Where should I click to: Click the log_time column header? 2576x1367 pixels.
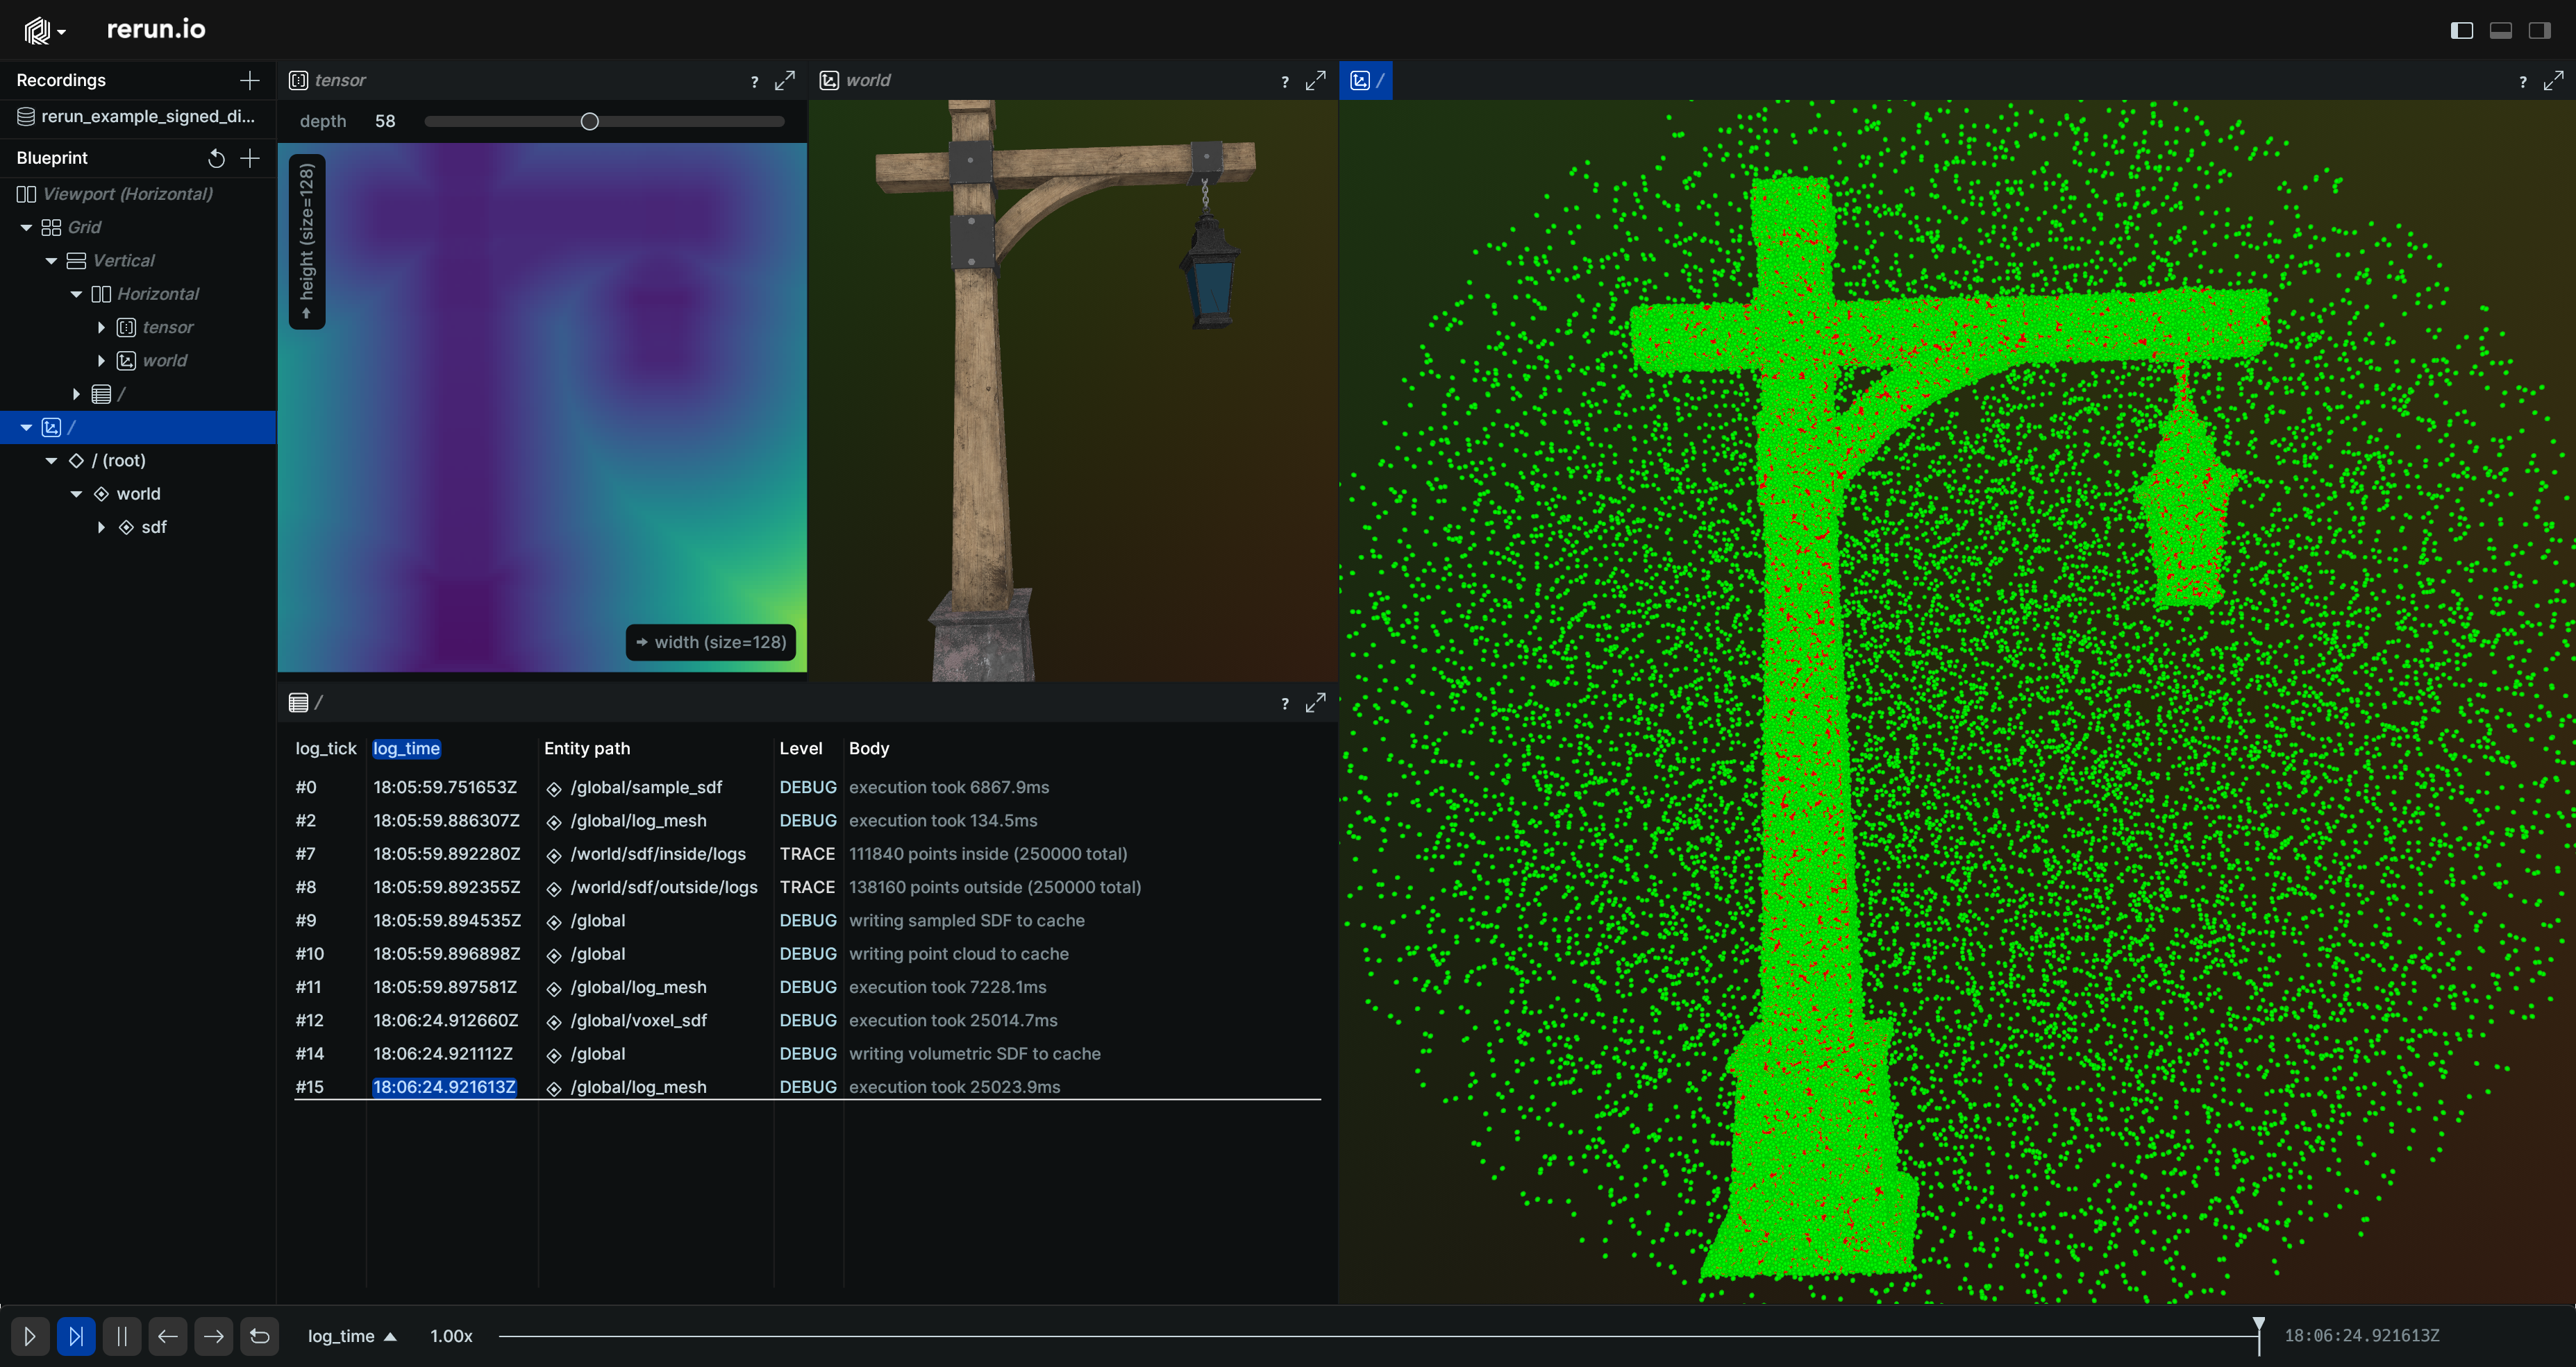406,749
